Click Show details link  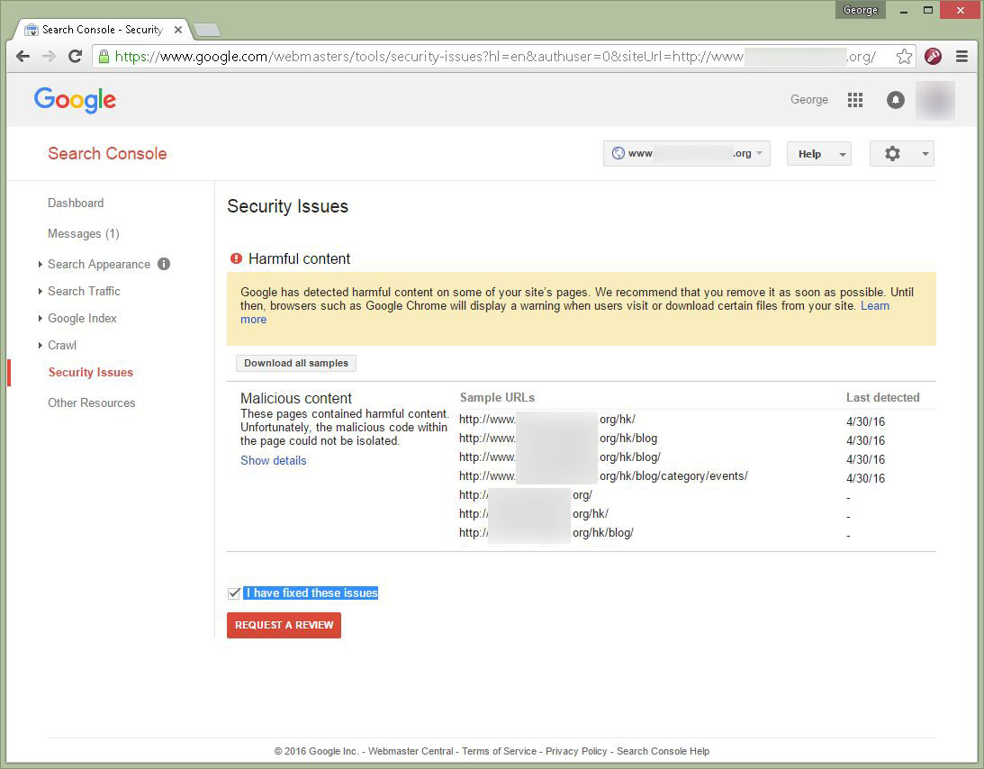click(x=274, y=461)
